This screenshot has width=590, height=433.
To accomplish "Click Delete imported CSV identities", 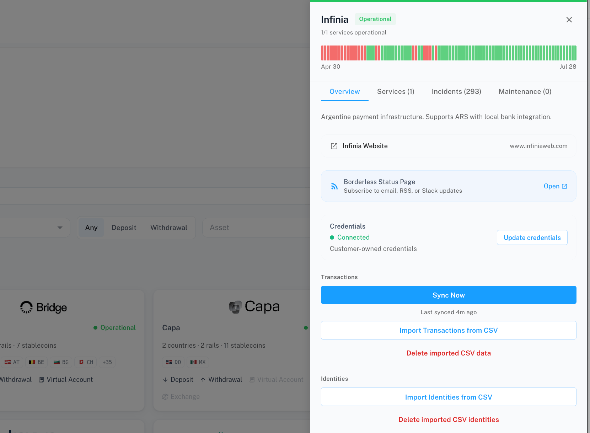I will pyautogui.click(x=449, y=419).
